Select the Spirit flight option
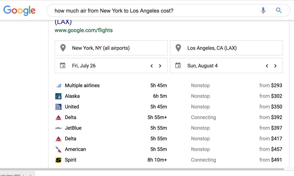294x176 pixels. tap(169, 160)
